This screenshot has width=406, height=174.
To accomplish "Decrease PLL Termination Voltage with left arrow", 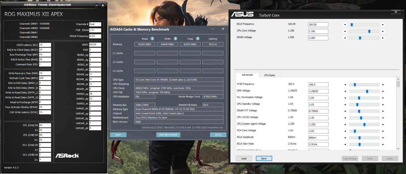I will pyautogui.click(x=345, y=98).
